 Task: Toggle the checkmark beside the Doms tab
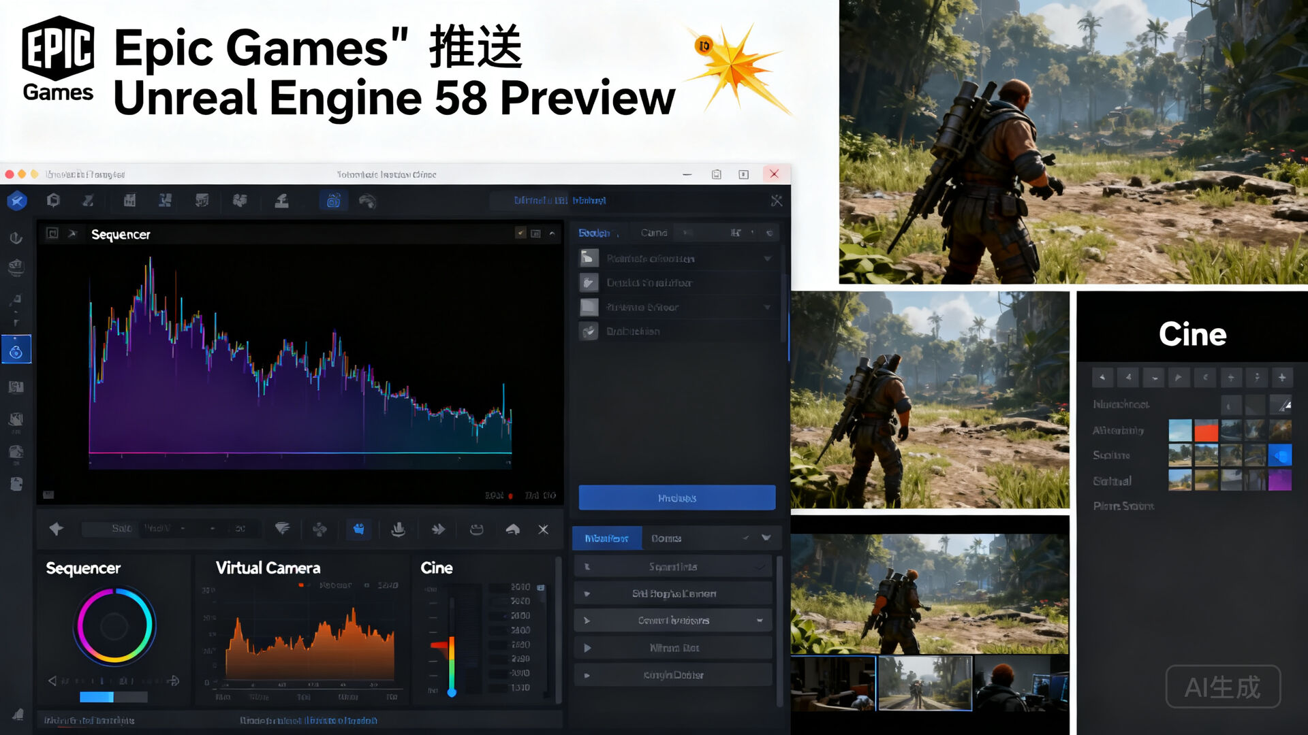pyautogui.click(x=746, y=538)
